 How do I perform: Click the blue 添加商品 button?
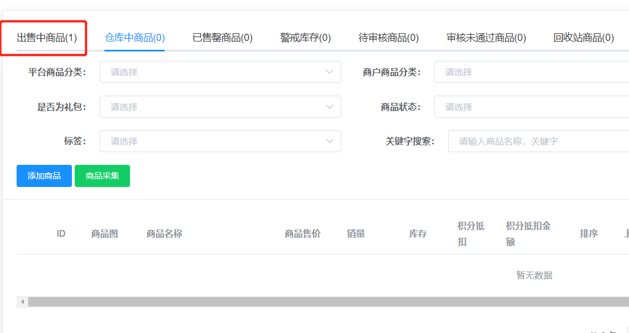pyautogui.click(x=44, y=176)
